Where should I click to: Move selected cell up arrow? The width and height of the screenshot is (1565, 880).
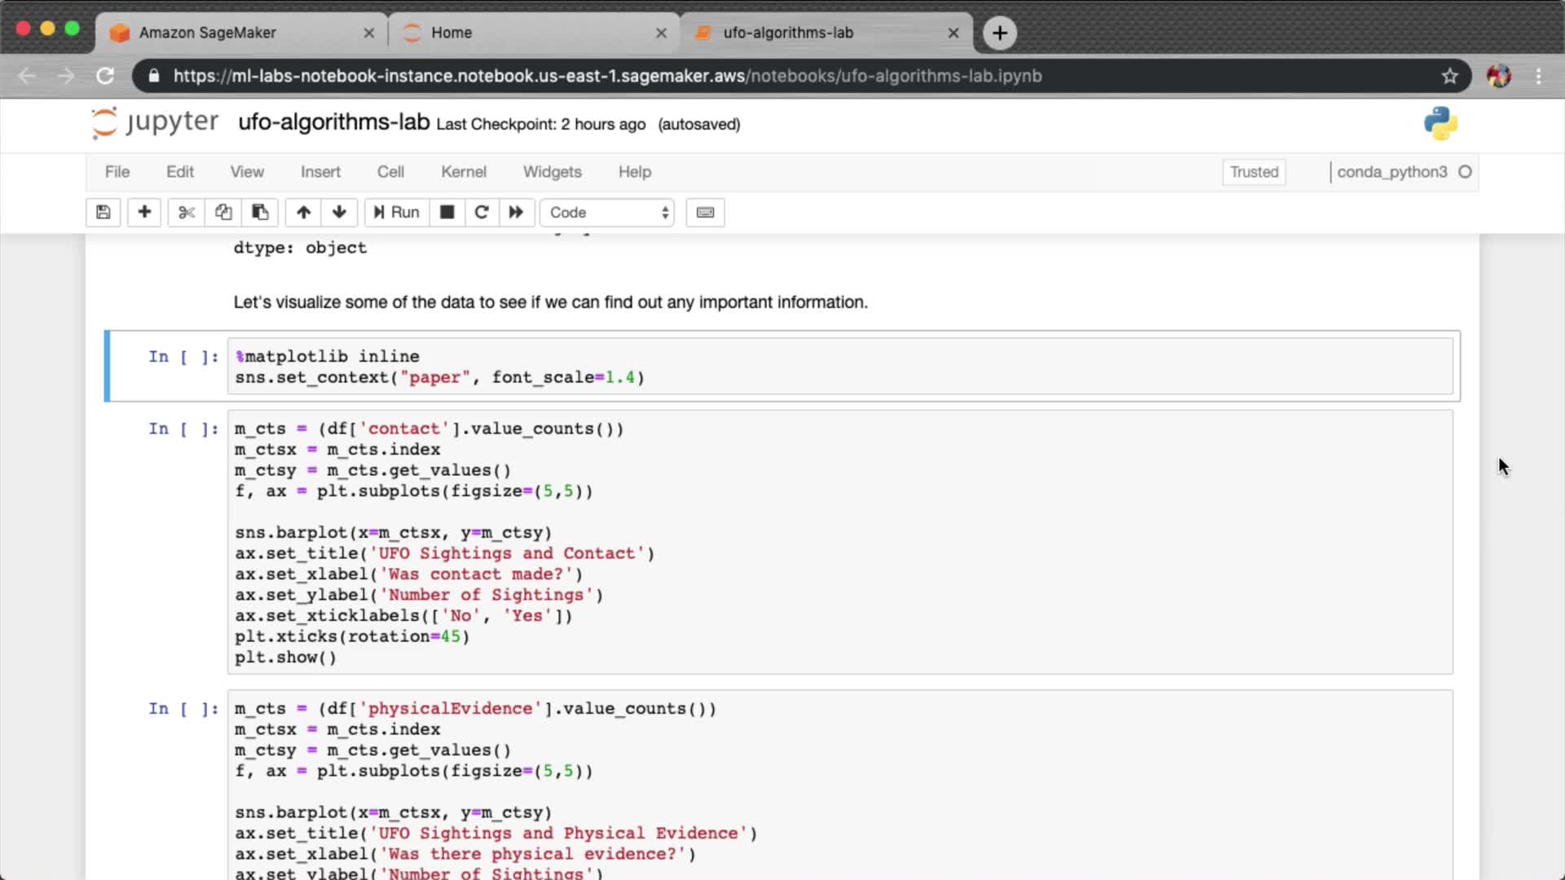(303, 213)
